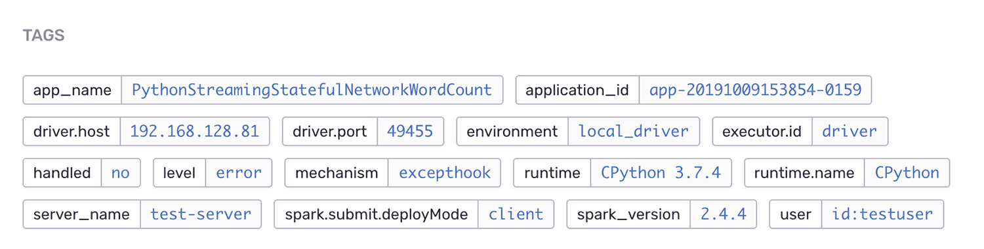984x249 pixels.
Task: Click the environment tag key
Action: [512, 131]
